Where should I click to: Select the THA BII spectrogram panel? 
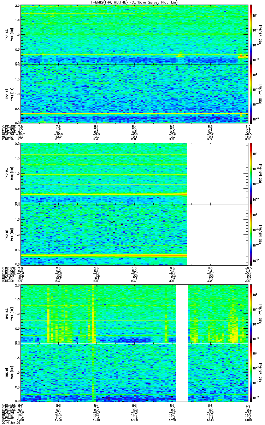134,93
